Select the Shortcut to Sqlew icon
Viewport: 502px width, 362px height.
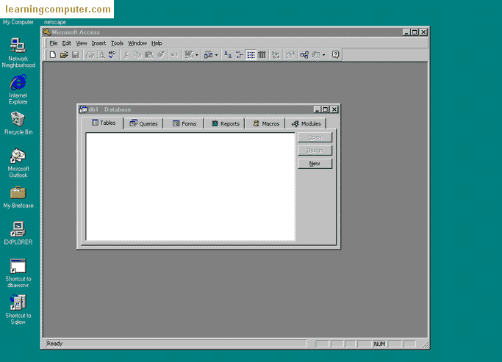18,310
